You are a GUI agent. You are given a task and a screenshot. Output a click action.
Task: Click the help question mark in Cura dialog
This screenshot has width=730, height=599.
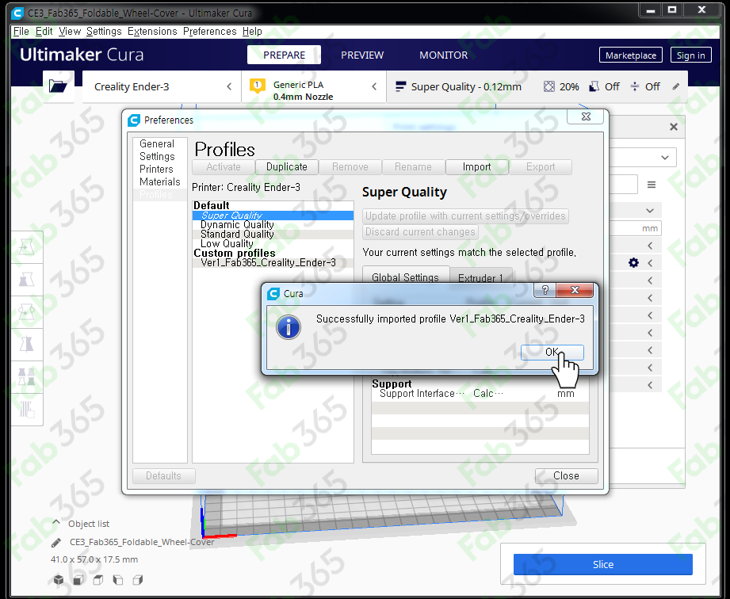(545, 291)
